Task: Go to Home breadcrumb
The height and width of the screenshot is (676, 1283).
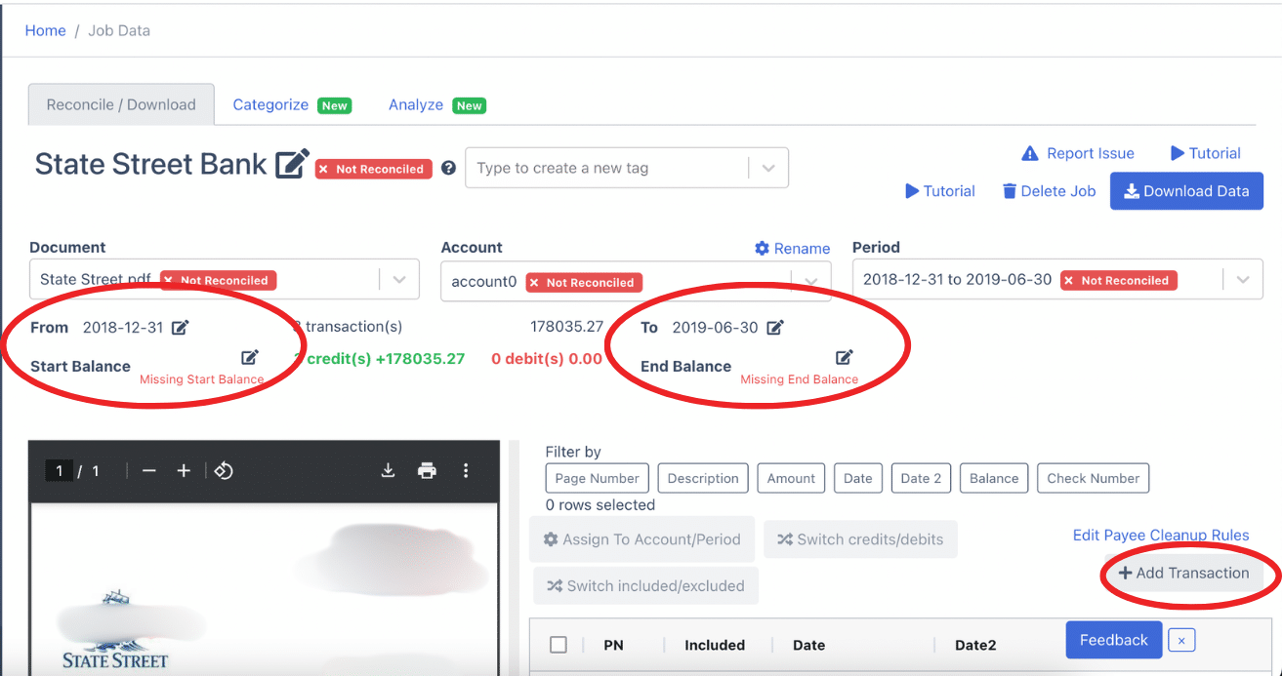Action: pyautogui.click(x=46, y=30)
